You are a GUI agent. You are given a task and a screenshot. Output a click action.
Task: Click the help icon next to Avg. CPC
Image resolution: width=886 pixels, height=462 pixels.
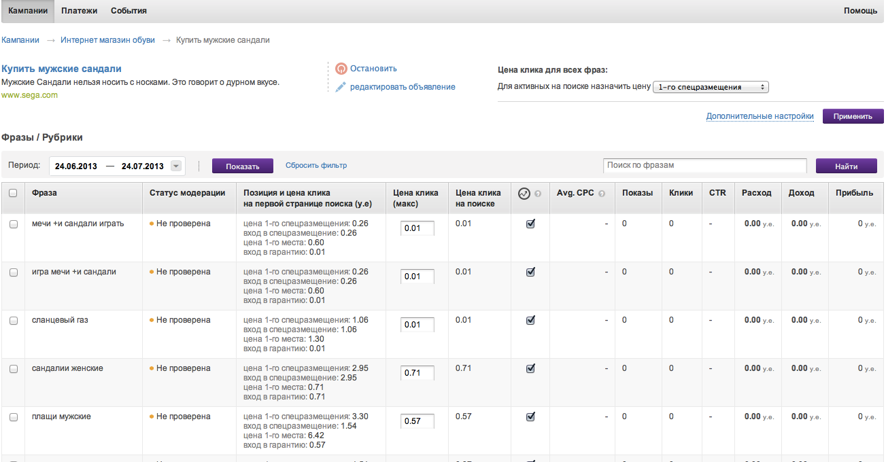(602, 194)
